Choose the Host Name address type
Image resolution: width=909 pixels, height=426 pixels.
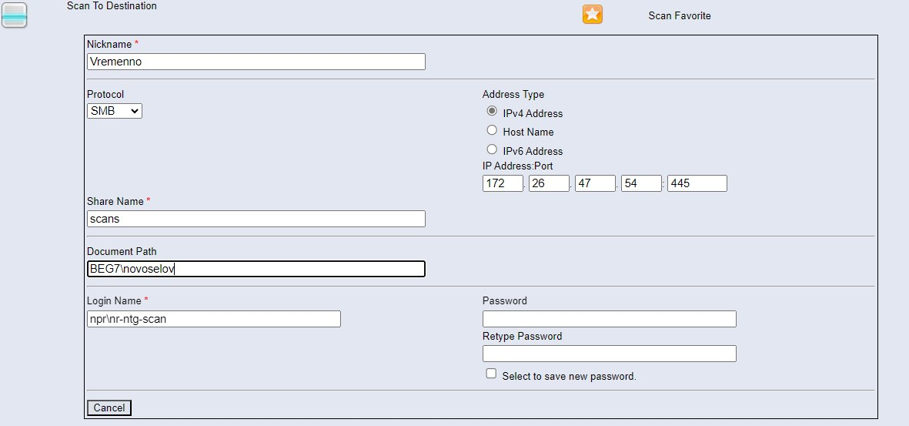coord(492,131)
